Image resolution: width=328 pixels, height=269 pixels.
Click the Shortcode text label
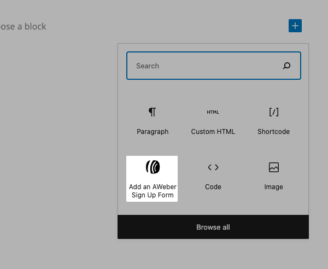(274, 132)
